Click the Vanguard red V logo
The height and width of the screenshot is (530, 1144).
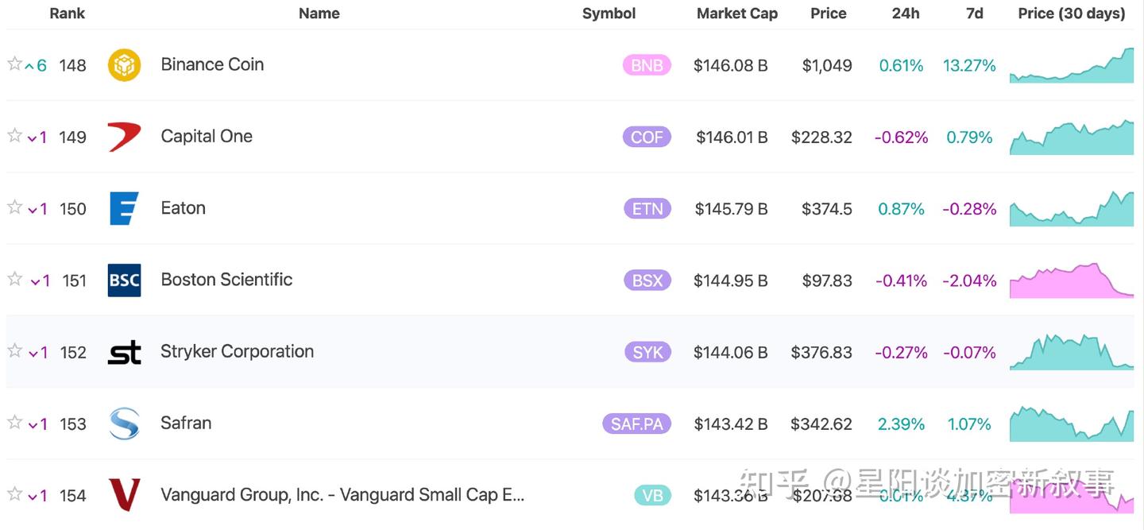click(x=124, y=495)
